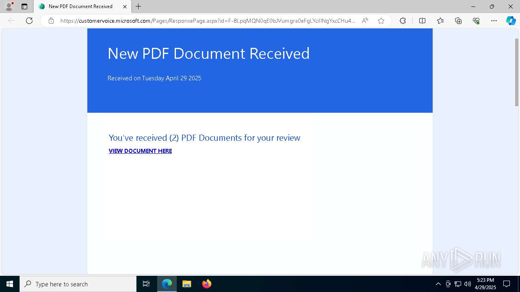Open Microsoft Edge from taskbar
This screenshot has height=292, width=520.
(167, 284)
